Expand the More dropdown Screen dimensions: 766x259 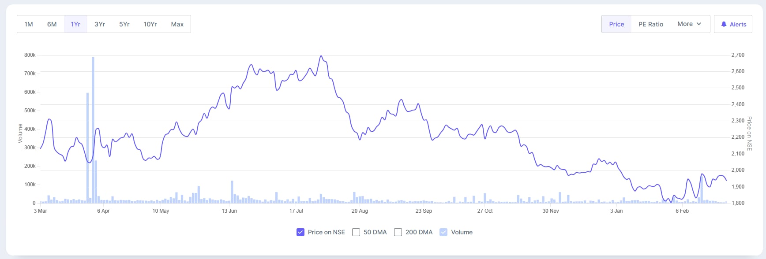689,24
